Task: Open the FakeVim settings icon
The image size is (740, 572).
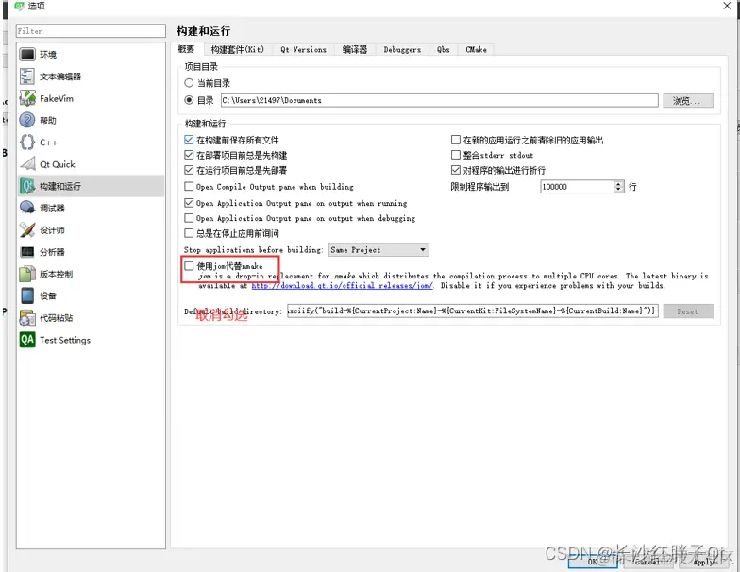Action: tap(27, 98)
